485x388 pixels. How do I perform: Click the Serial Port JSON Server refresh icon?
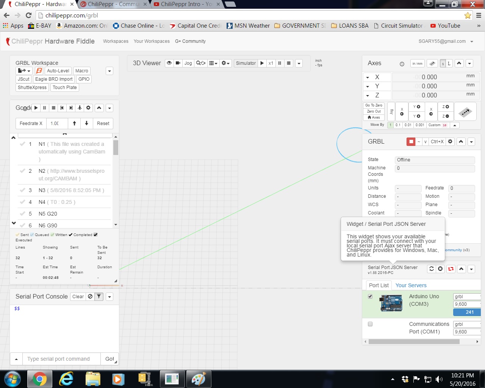tap(431, 269)
